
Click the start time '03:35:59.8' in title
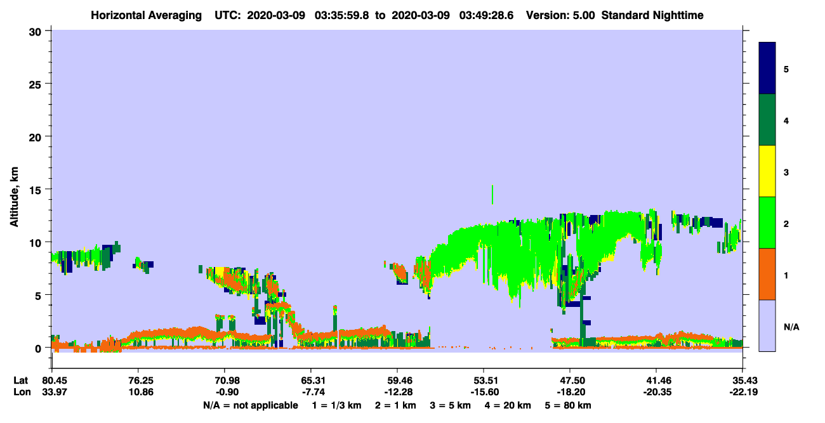[343, 15]
